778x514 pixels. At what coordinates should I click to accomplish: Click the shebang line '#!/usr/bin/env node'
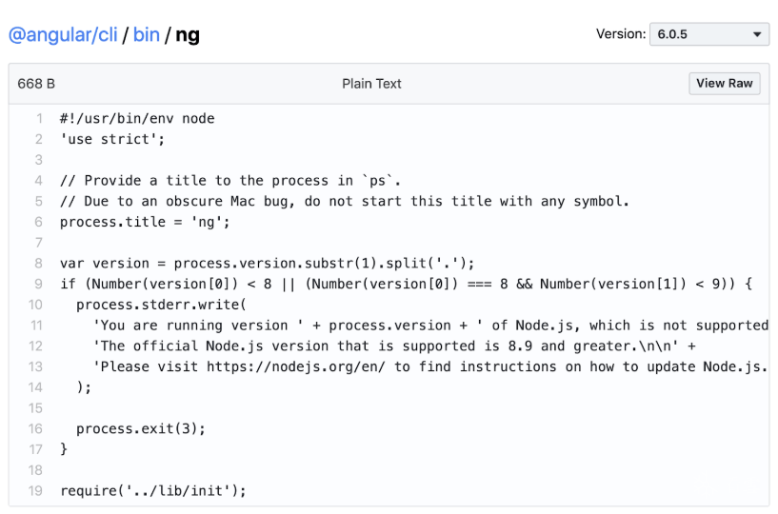(137, 119)
